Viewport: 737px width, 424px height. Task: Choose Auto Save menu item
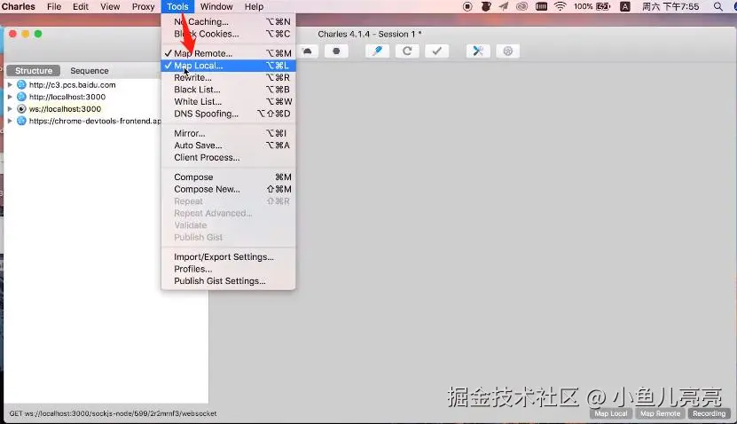tap(229, 145)
